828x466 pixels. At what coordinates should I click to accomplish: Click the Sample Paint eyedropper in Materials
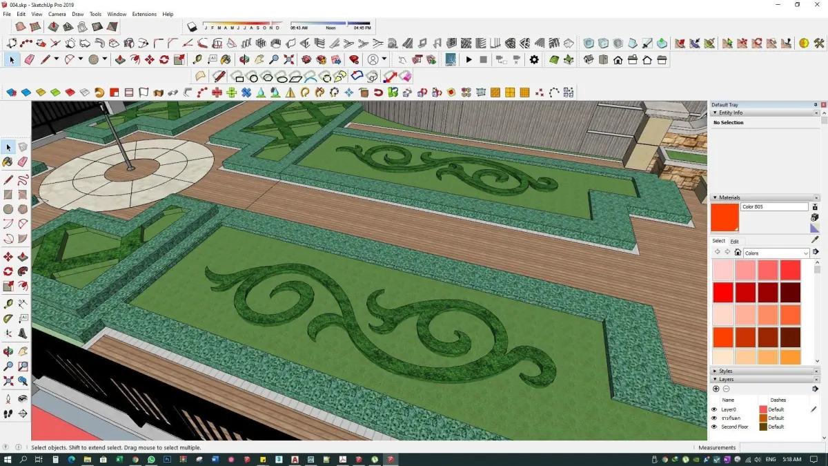click(x=815, y=240)
